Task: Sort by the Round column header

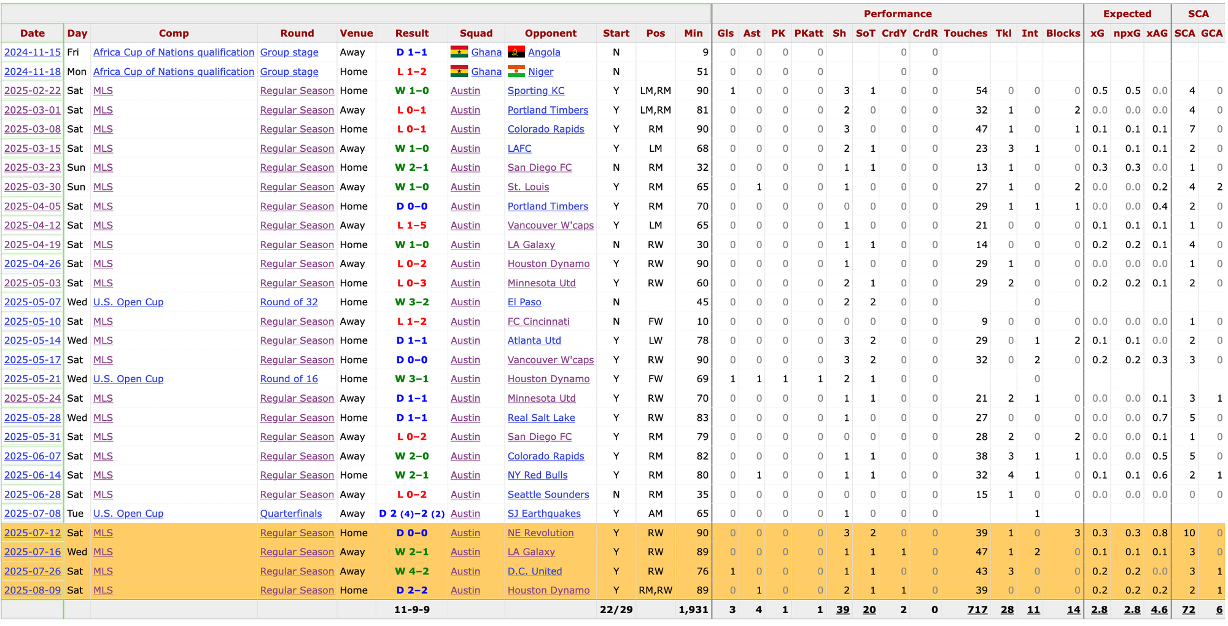Action: tap(297, 33)
